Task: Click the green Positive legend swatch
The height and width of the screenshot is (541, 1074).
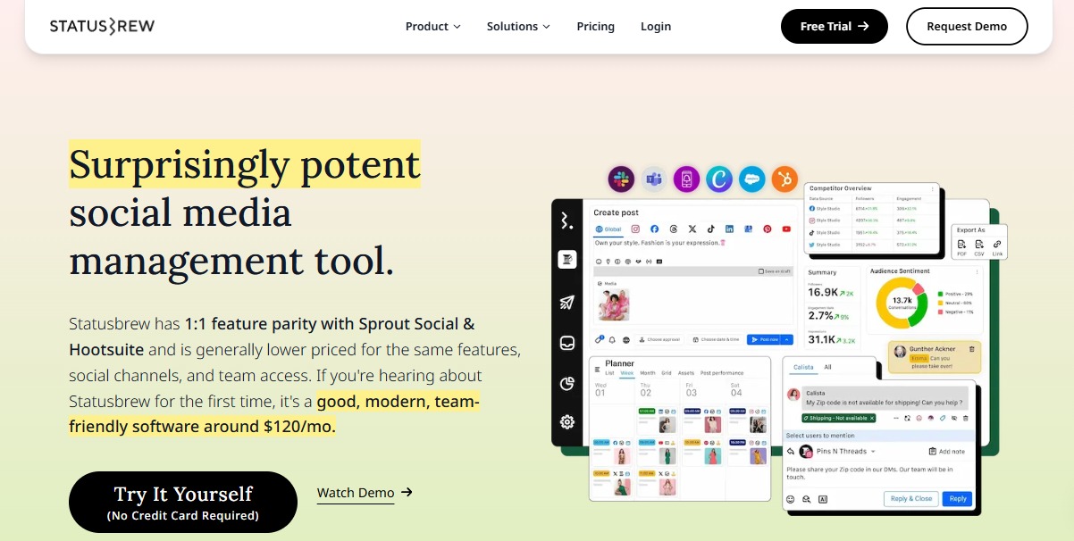Action: [940, 294]
